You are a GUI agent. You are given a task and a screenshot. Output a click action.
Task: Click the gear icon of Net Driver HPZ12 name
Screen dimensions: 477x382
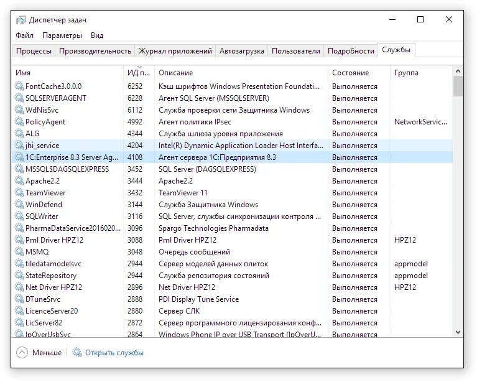19,287
